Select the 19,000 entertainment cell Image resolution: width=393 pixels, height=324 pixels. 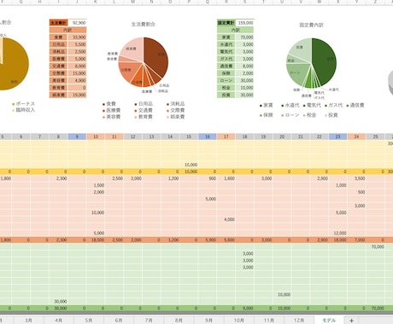pos(77,95)
